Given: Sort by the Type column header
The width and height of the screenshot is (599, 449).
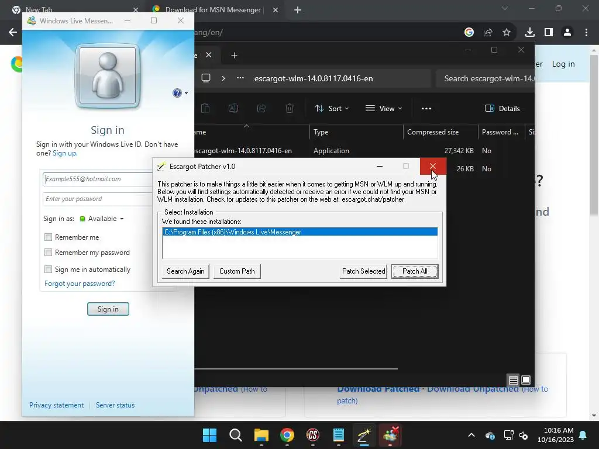Looking at the screenshot, I should click(321, 132).
